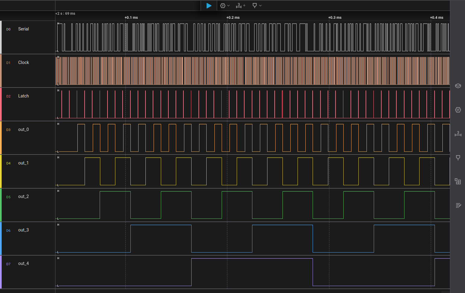Viewport: 465px width, 293px height.
Task: Click the add measurement ruler-plus icon in top toolbar
Action: 240,5
